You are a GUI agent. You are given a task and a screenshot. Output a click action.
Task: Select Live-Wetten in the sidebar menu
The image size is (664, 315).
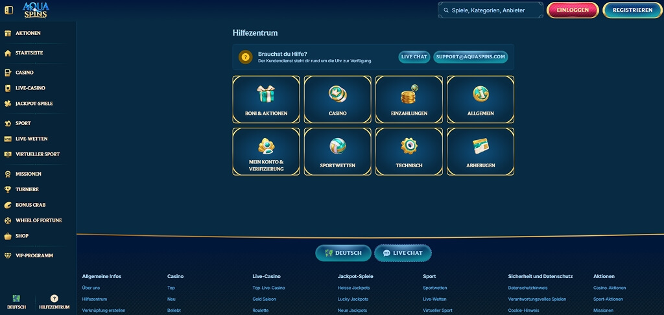[x=31, y=139]
